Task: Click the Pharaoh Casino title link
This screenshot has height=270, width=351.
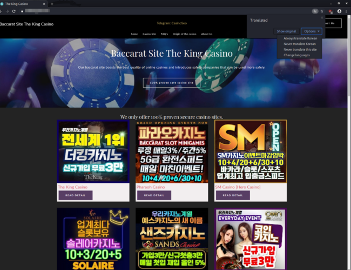Action: [151, 187]
